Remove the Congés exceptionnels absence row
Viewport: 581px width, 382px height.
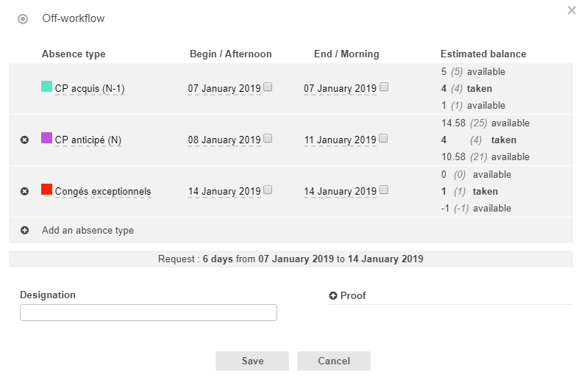tap(24, 191)
